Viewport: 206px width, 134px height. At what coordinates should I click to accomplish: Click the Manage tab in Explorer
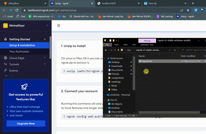147,41
